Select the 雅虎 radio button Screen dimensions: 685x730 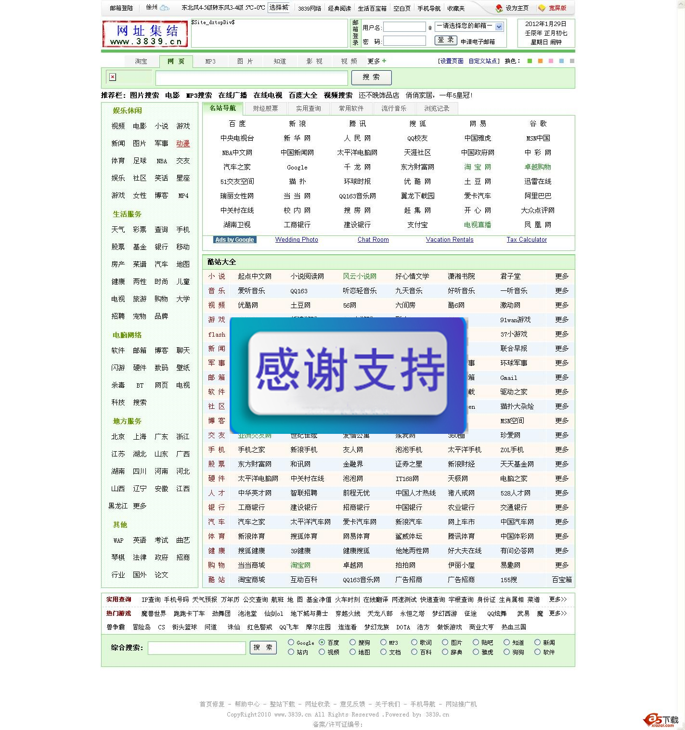(x=476, y=652)
